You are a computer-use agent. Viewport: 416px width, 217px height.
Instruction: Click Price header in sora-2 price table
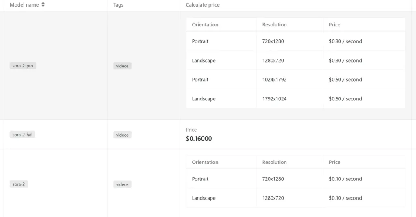(335, 162)
